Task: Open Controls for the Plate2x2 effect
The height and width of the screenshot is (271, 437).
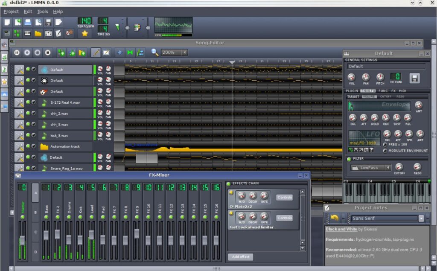Action: pos(285,198)
